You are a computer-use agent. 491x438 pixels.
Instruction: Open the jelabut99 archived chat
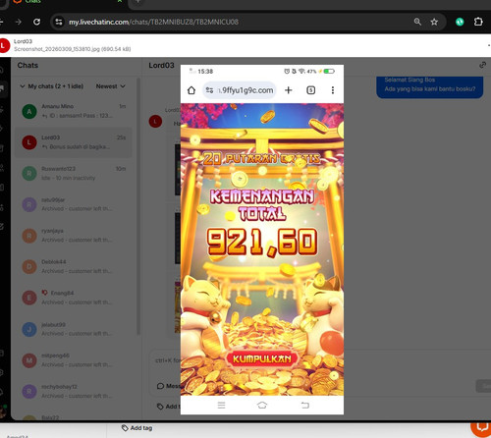coord(74,329)
